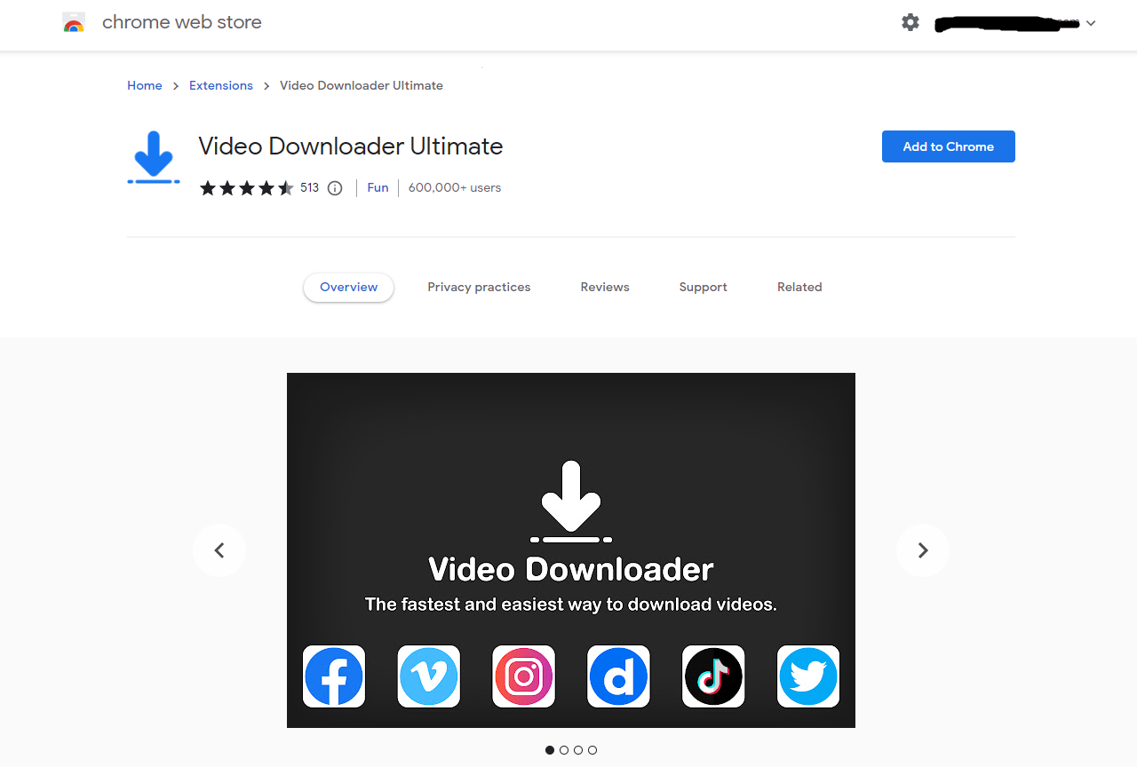
Task: Select the second carousel dot indicator
Action: coord(564,750)
